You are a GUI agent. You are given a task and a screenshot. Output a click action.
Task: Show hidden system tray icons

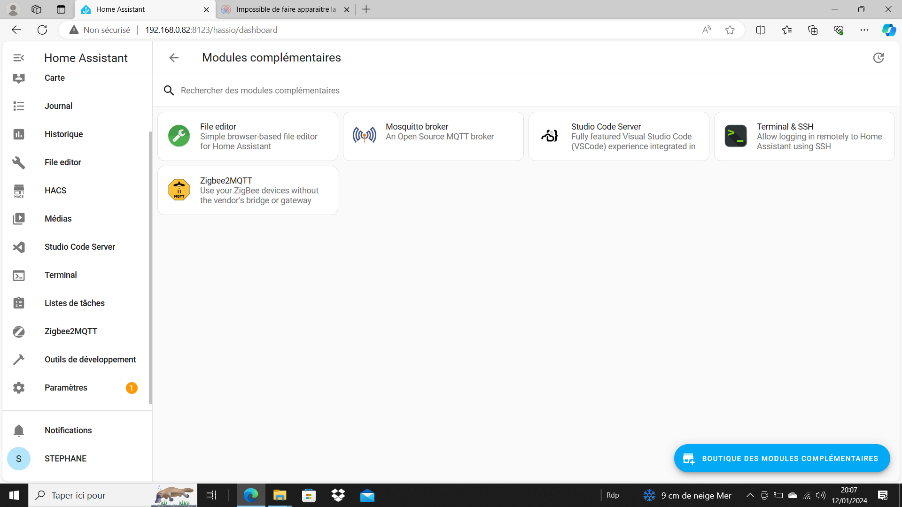click(x=750, y=495)
